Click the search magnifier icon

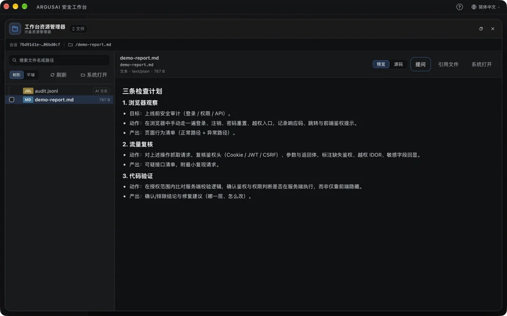[15, 60]
